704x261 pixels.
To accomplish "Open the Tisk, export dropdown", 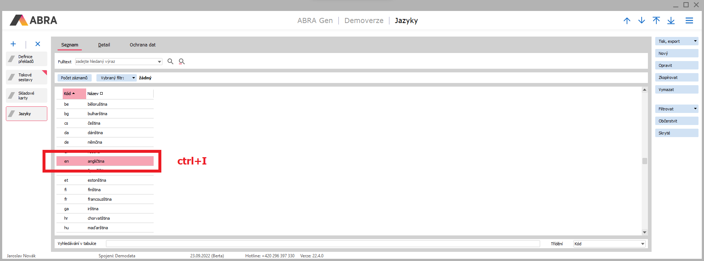I will (x=695, y=41).
